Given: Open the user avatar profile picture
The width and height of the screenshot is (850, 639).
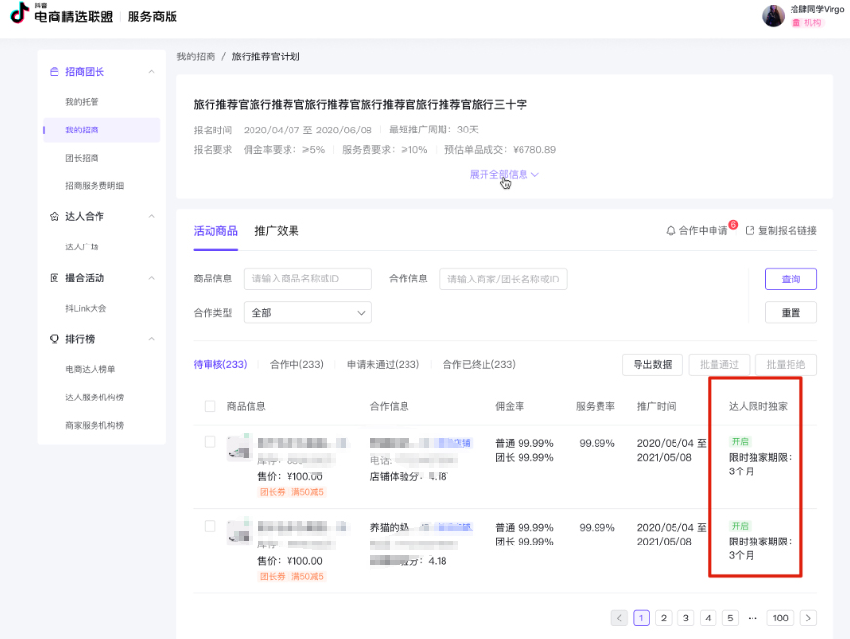Looking at the screenshot, I should [773, 16].
